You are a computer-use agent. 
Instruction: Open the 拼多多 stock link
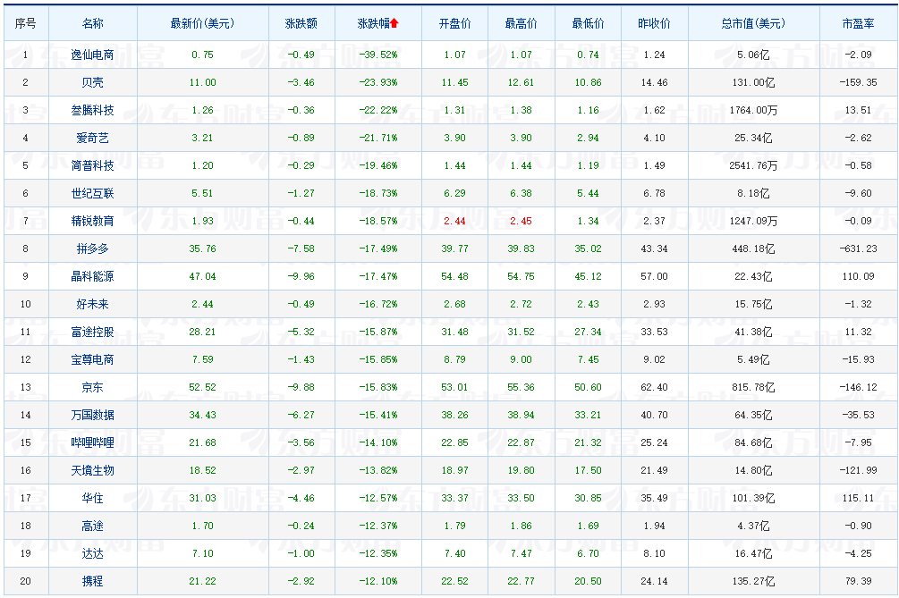pyautogui.click(x=93, y=248)
